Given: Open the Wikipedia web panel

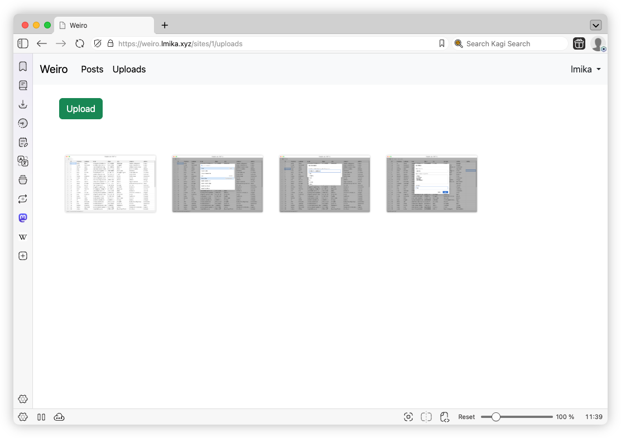Looking at the screenshot, I should coord(23,237).
